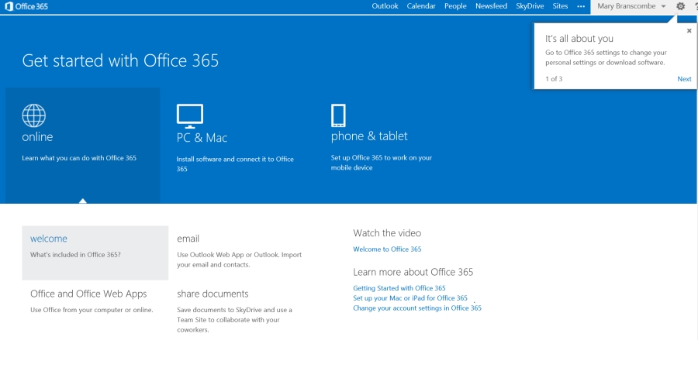
Task: Select the email section heading
Action: [188, 239]
